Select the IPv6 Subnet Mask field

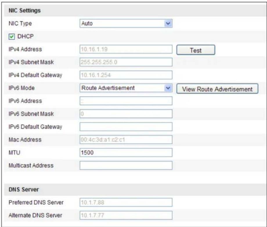click(x=126, y=114)
